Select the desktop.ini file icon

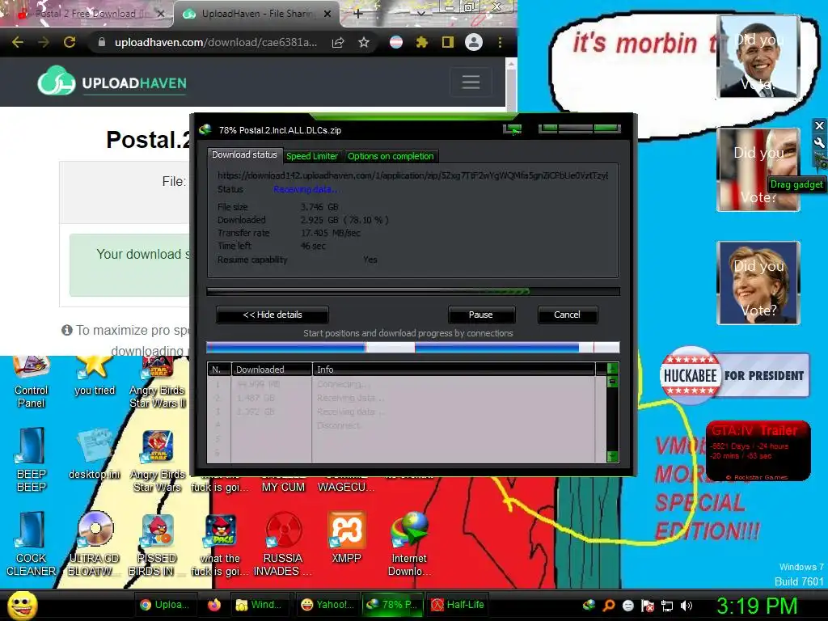tap(95, 454)
